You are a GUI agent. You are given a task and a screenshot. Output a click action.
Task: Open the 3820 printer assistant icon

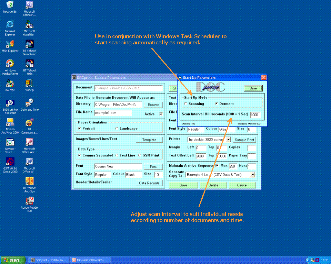10,103
